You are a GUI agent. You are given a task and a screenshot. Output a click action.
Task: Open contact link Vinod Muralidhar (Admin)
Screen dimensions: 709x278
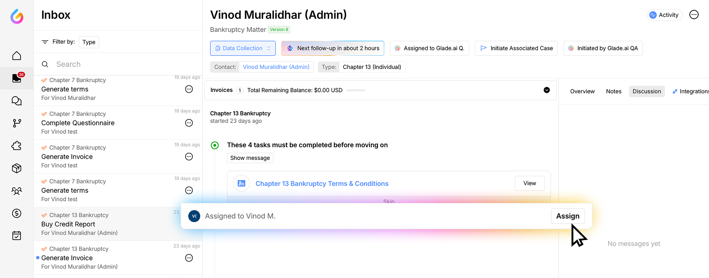click(x=276, y=67)
